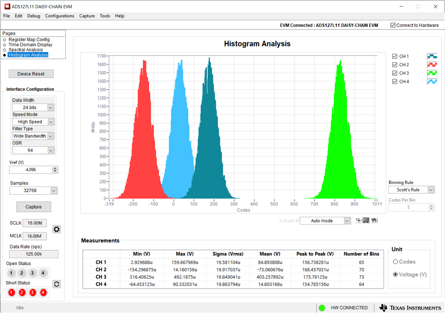This screenshot has width=445, height=313.
Task: Open the Configurations menu
Action: pos(60,16)
